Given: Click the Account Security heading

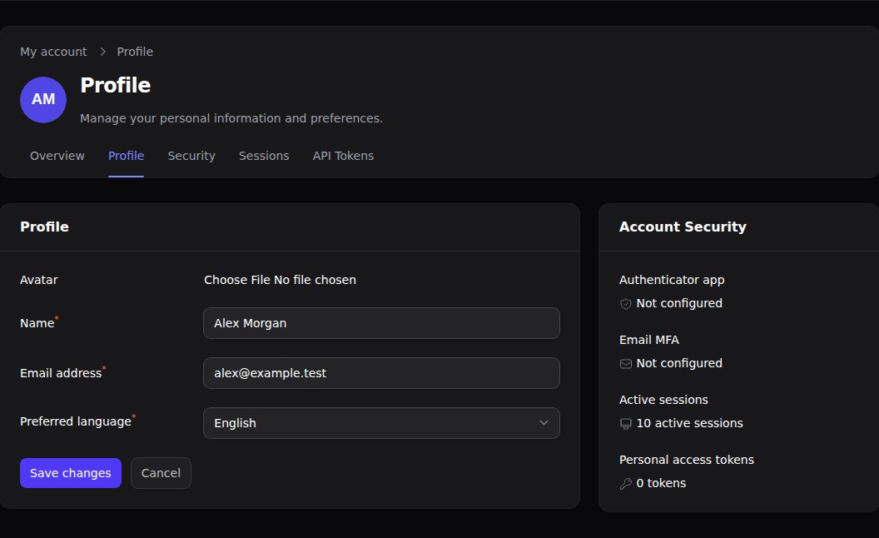Looking at the screenshot, I should [x=683, y=227].
